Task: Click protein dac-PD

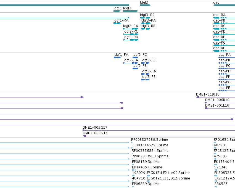Action: 225,71
